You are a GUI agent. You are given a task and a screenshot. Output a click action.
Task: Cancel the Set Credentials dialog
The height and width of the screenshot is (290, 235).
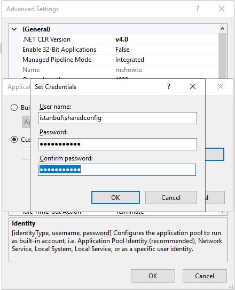coord(171,198)
